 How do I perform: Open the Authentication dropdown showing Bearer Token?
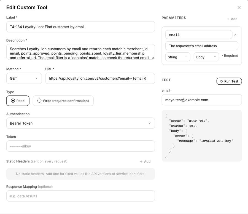(x=80, y=123)
